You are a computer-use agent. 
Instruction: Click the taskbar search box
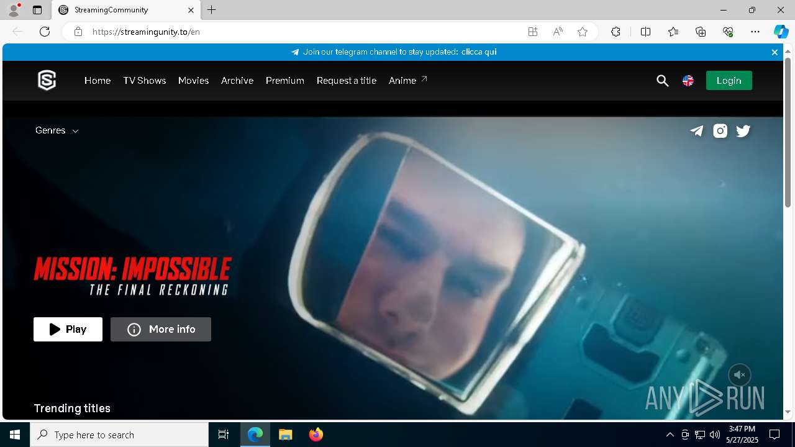[119, 435]
